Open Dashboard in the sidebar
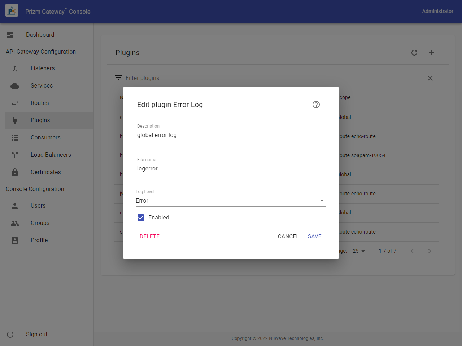This screenshot has width=462, height=346. (40, 35)
